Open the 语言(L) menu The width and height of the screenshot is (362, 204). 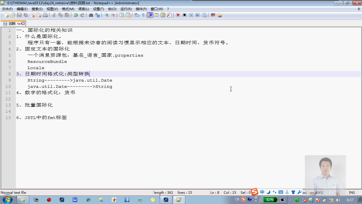point(83,9)
